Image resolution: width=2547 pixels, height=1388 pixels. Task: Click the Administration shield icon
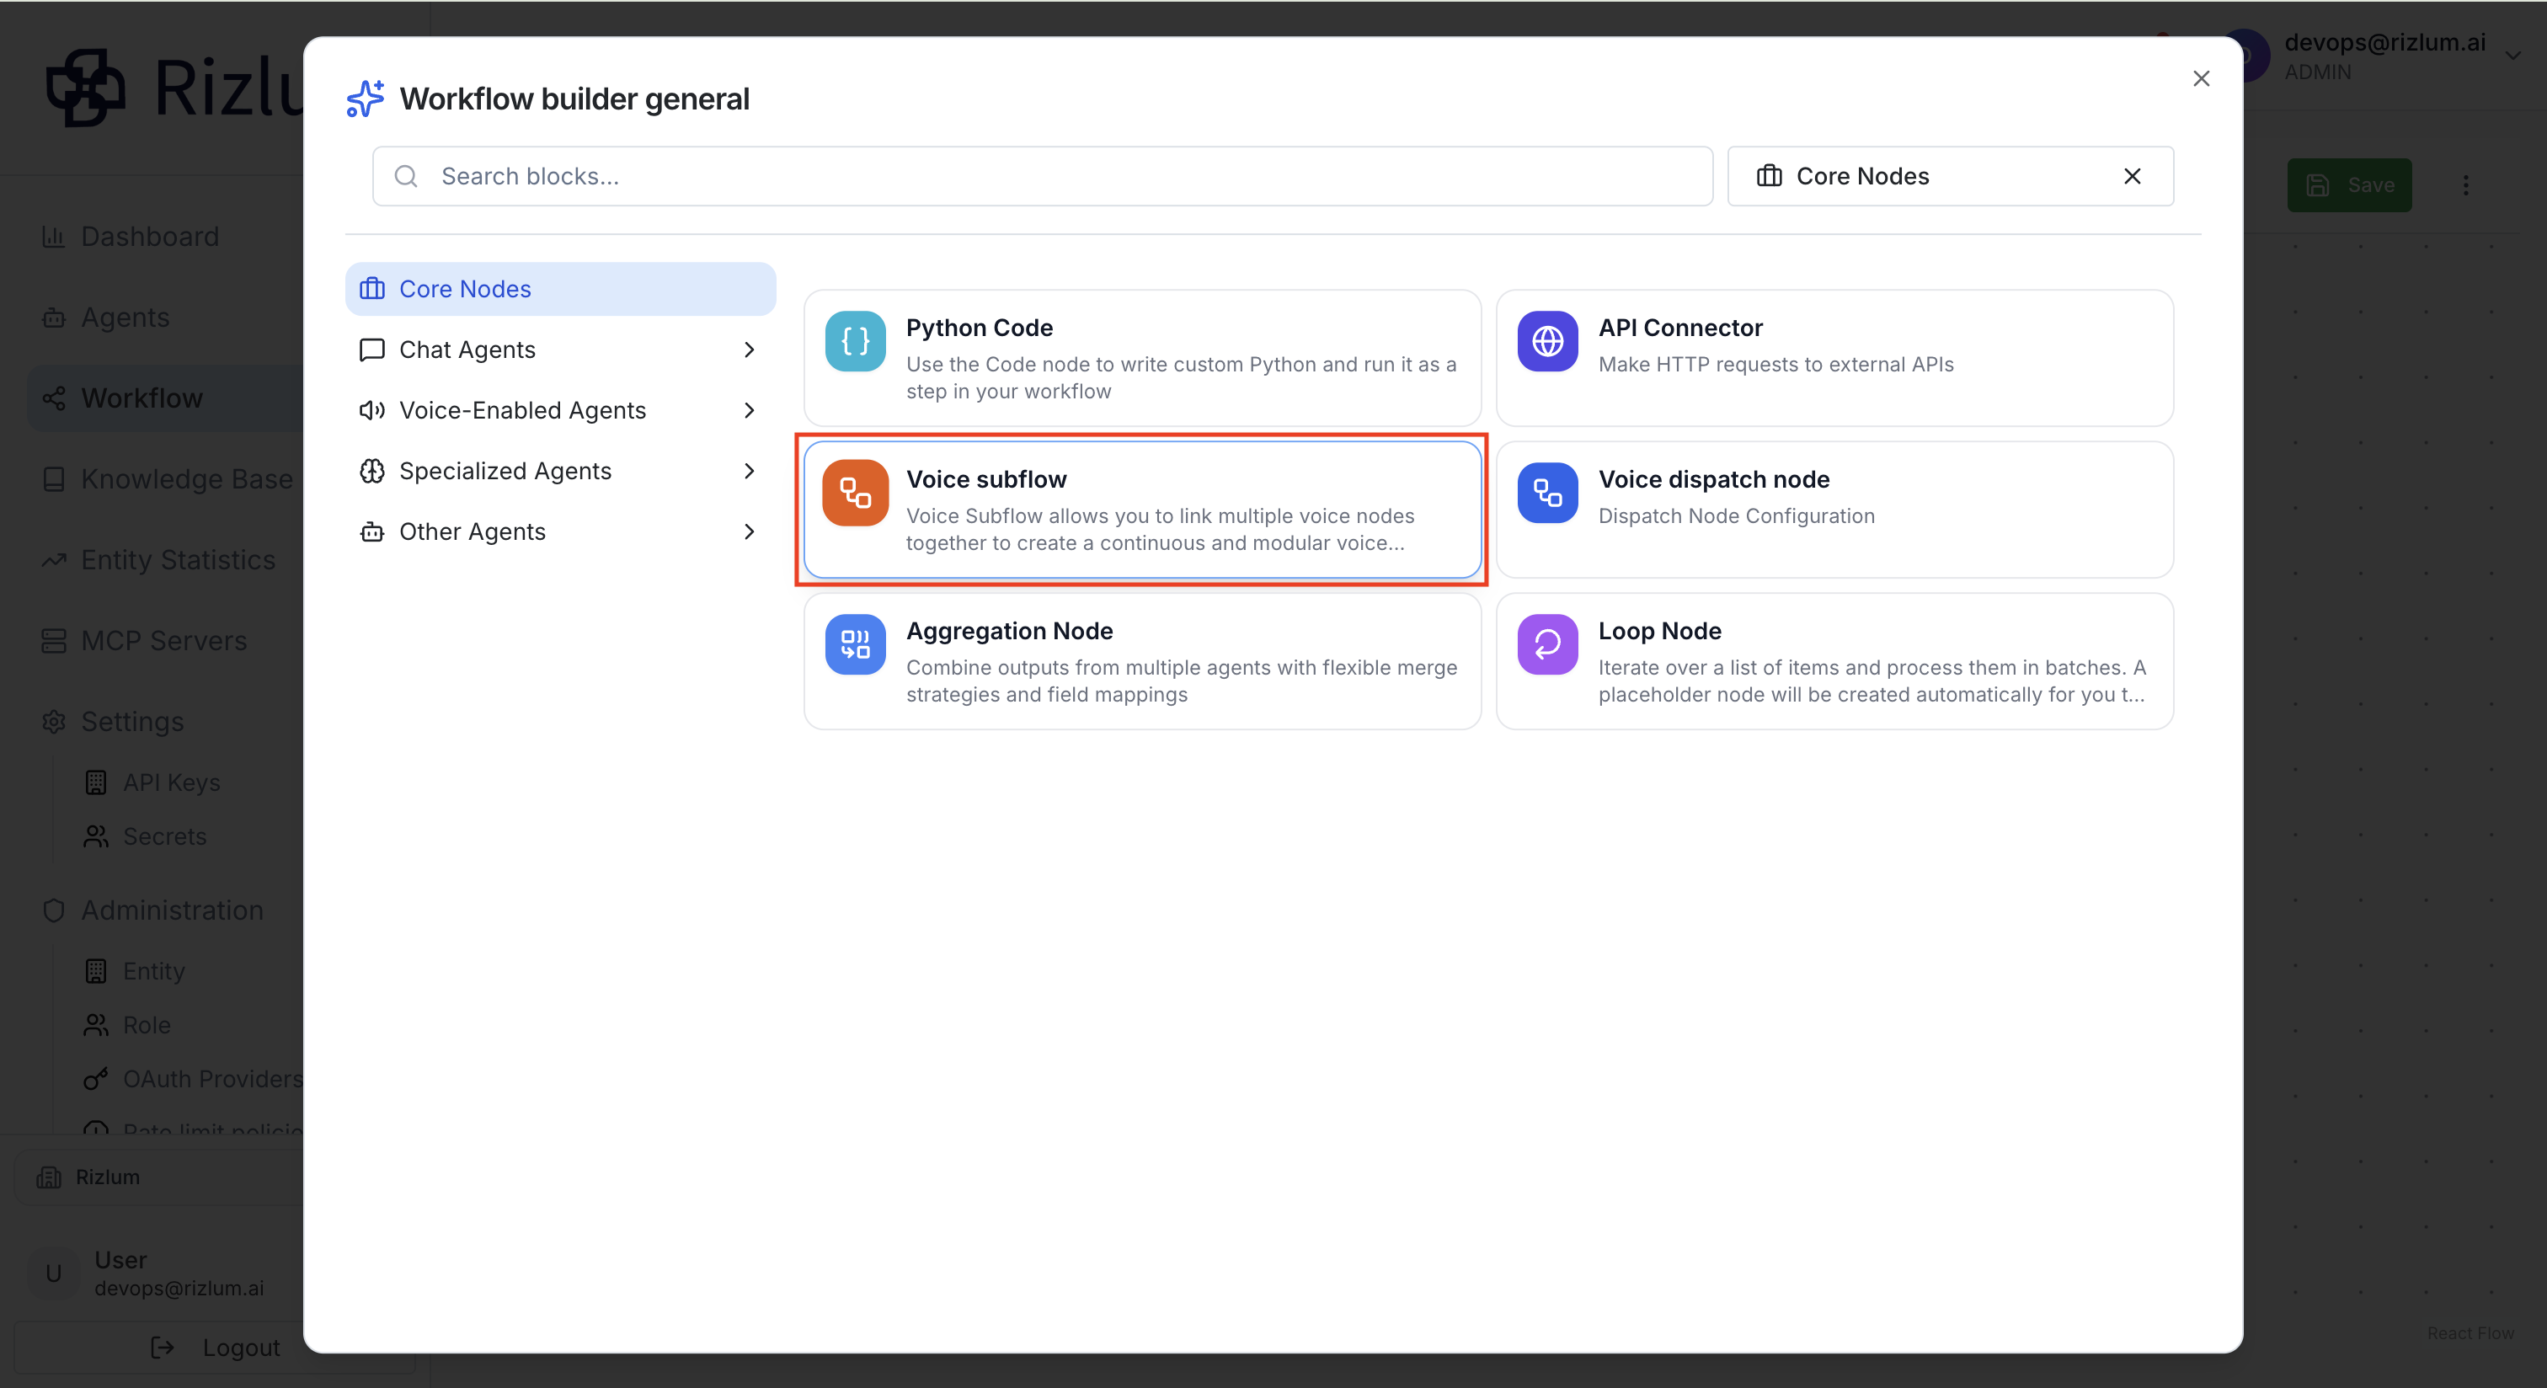coord(53,910)
